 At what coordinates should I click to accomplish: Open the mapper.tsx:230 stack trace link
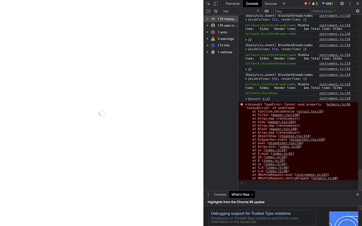285,115
